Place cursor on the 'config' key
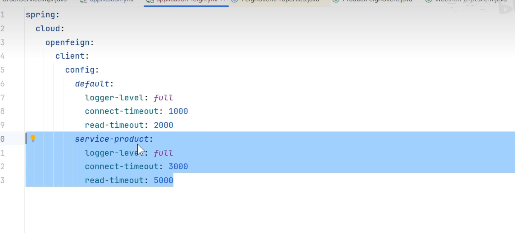The width and height of the screenshot is (515, 233). [x=80, y=70]
